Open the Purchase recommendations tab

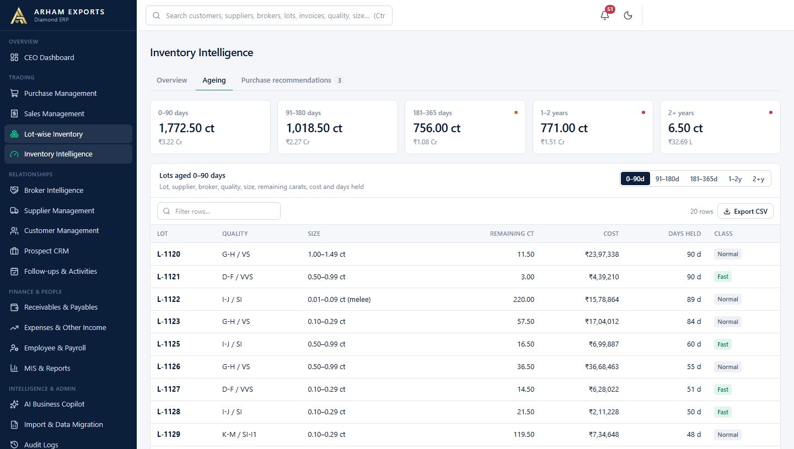point(292,80)
